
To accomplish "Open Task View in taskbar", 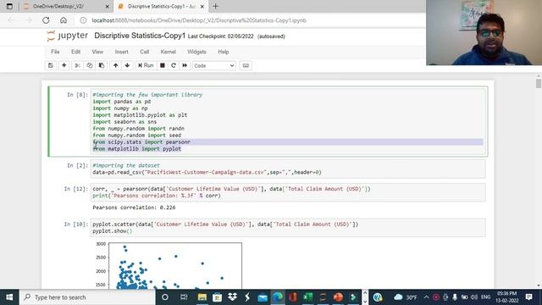I will [184, 297].
